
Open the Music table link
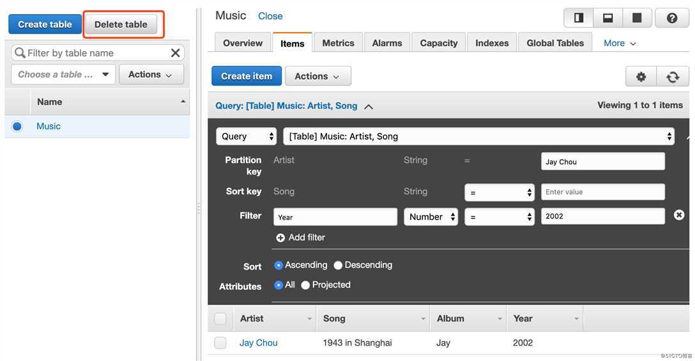(x=49, y=127)
